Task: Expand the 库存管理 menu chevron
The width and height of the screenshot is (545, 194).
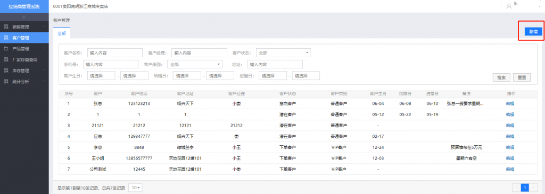Action: click(44, 70)
